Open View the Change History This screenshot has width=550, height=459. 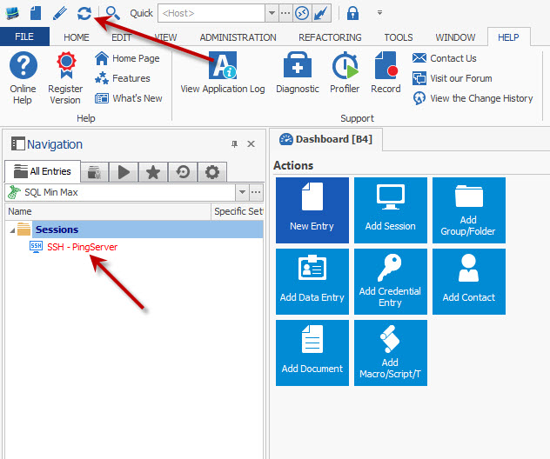coord(473,98)
